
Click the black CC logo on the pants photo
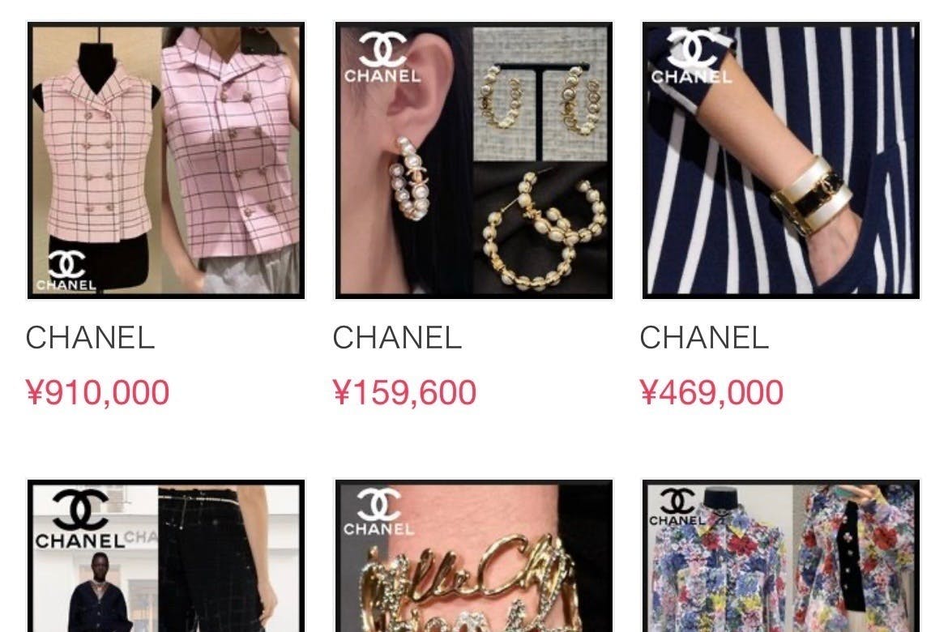79,519
